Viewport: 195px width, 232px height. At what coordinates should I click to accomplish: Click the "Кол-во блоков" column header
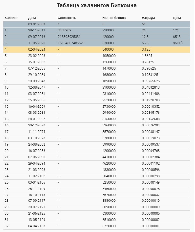click(x=114, y=18)
